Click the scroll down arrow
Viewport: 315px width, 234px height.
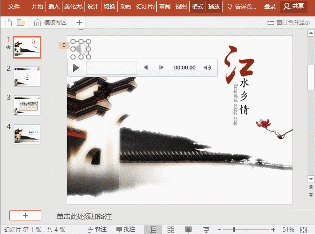[311, 179]
